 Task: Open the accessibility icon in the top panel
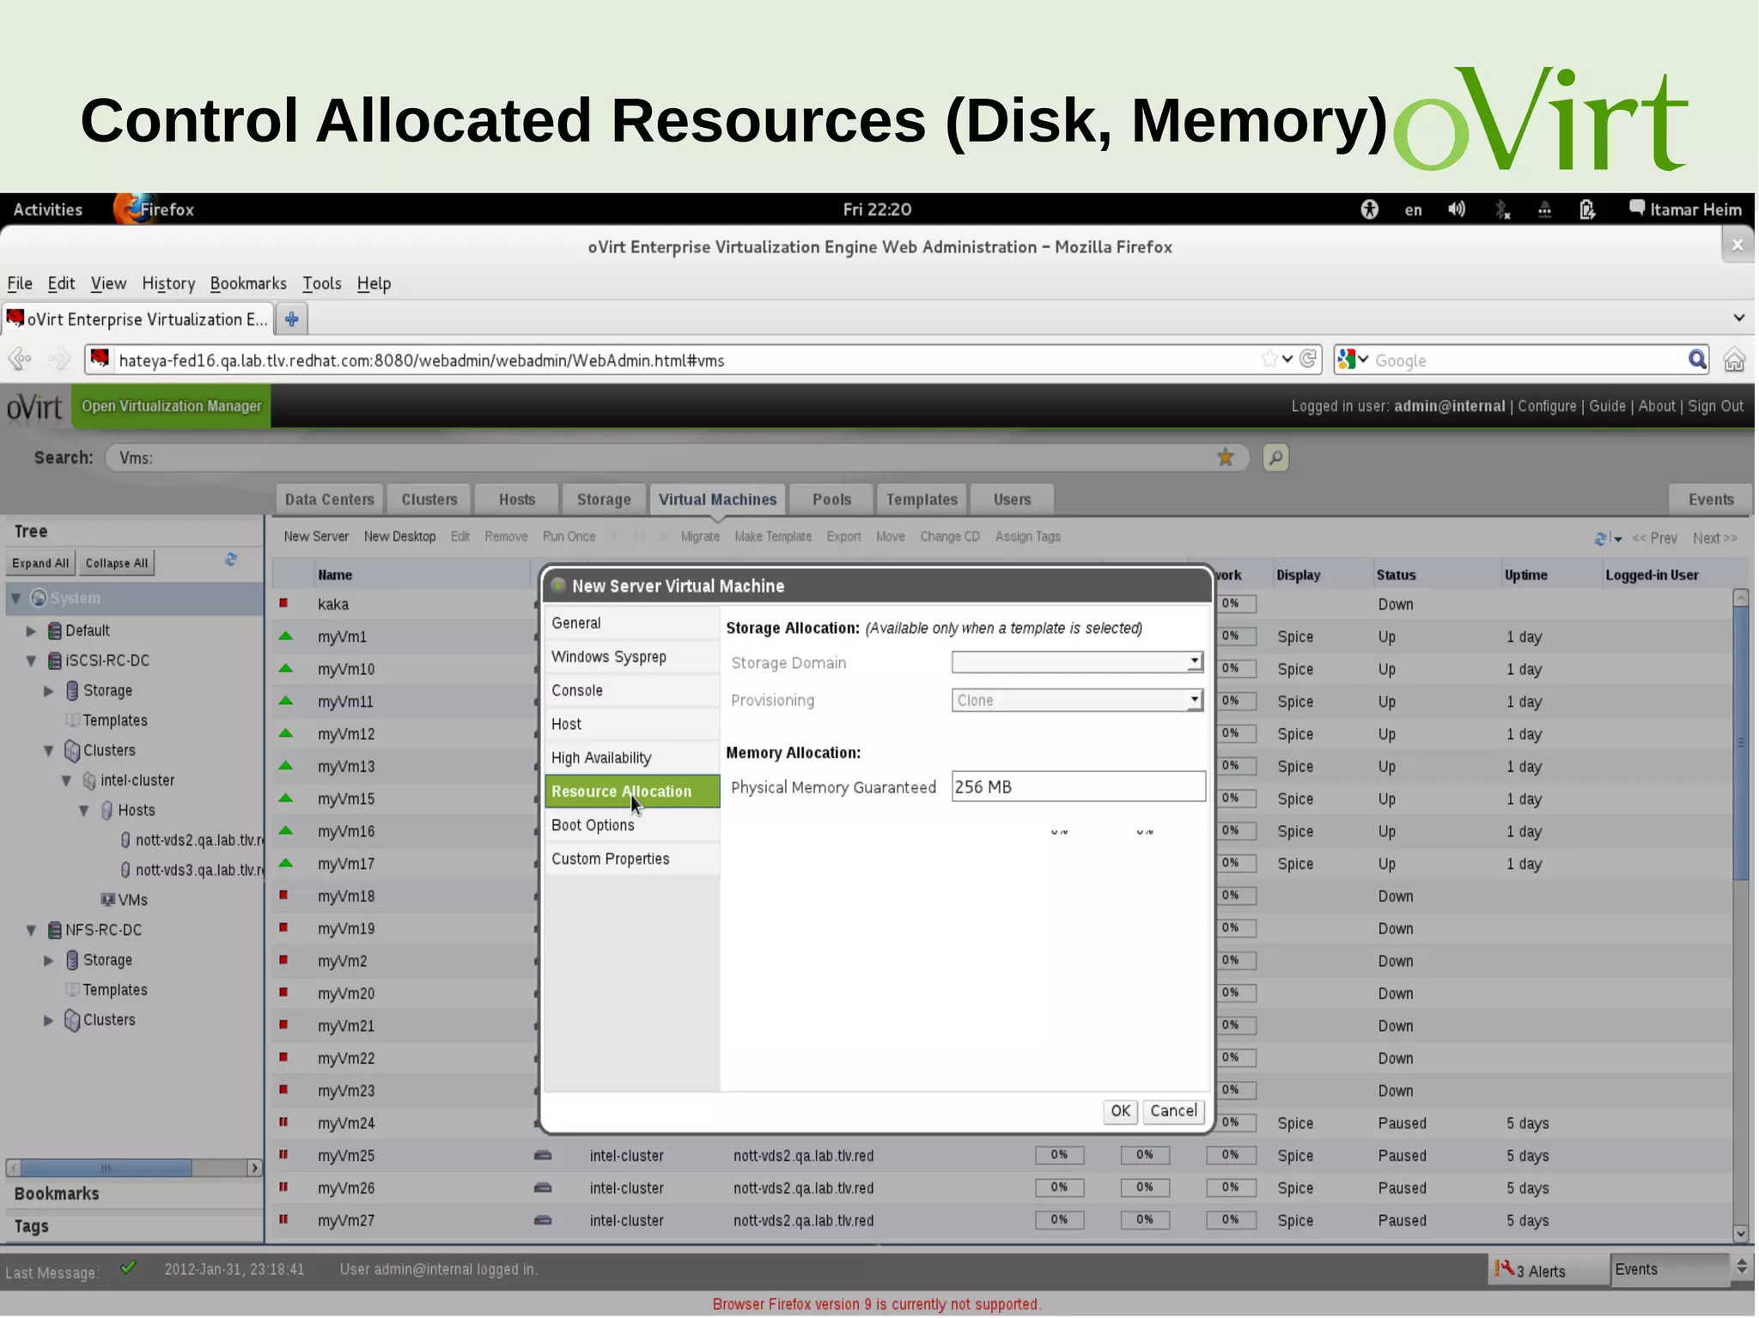click(x=1370, y=210)
